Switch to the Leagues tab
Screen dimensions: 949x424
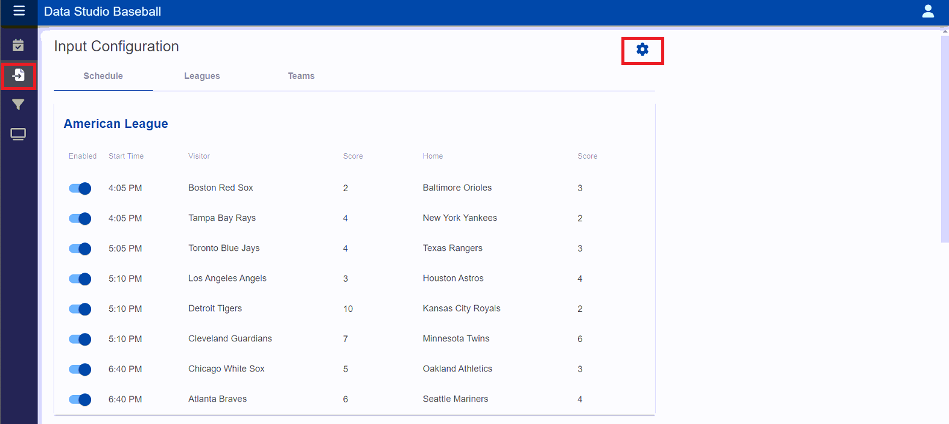(x=202, y=76)
